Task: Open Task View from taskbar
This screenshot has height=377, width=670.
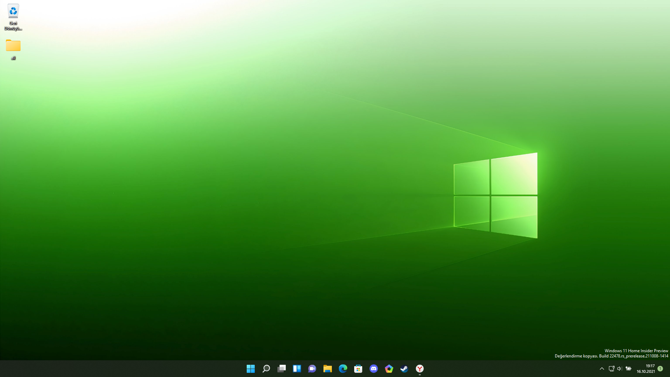Action: [x=281, y=369]
